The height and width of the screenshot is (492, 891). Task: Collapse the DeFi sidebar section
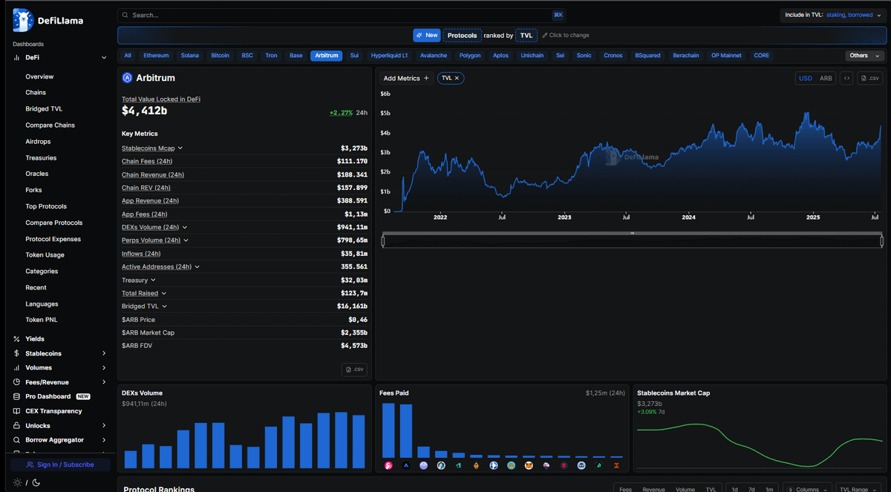tap(104, 57)
